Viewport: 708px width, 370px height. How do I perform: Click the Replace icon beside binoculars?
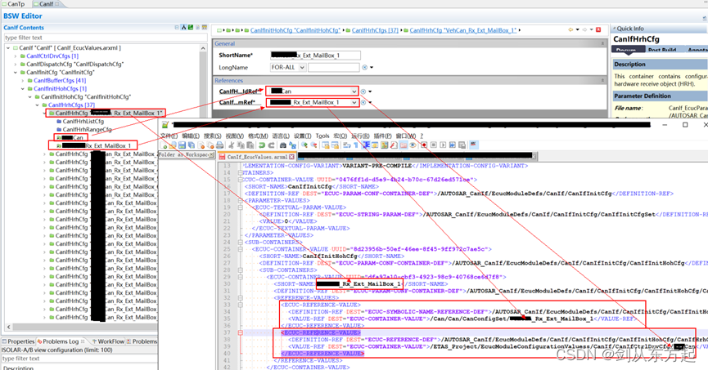tap(292, 145)
